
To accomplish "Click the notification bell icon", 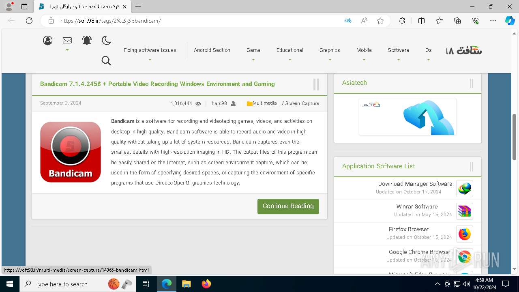I will [x=87, y=40].
